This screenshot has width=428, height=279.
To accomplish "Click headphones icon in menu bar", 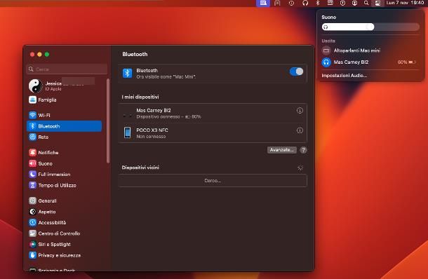I will pos(305,3).
